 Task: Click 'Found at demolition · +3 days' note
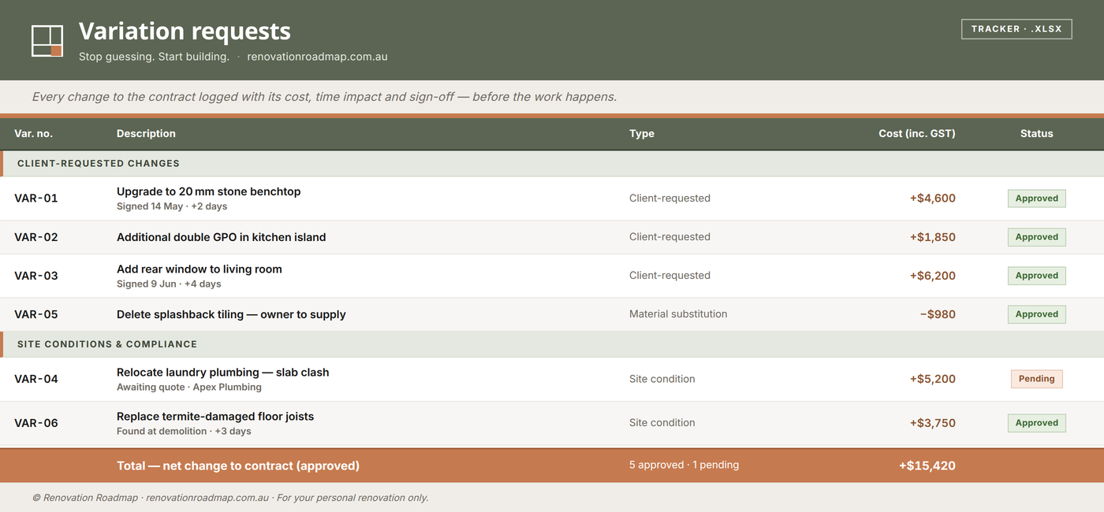pyautogui.click(x=184, y=432)
